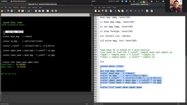187x105 pixels.
Task: Save data with Stata toolbar save icon
Action: (x=8, y=11)
